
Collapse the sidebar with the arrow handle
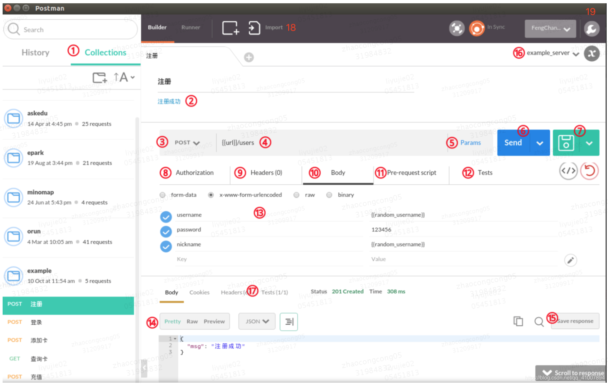coord(144,369)
